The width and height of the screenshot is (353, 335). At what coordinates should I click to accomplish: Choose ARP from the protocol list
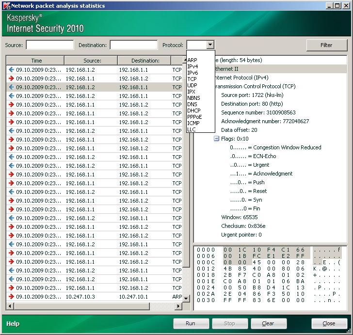click(192, 60)
